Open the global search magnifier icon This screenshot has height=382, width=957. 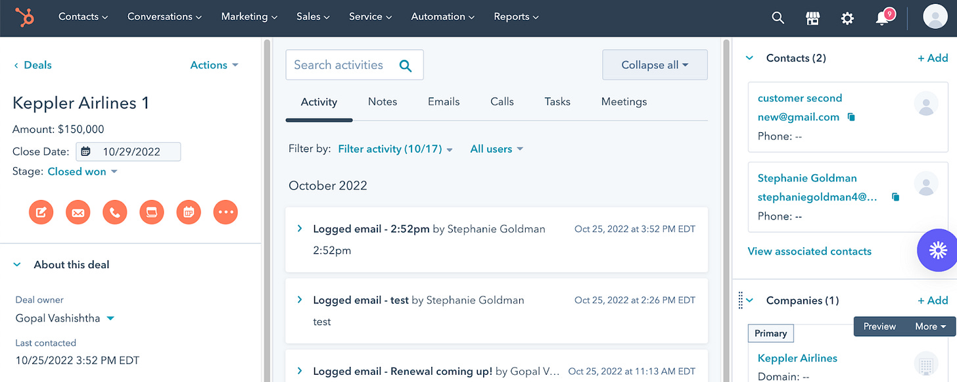click(778, 18)
